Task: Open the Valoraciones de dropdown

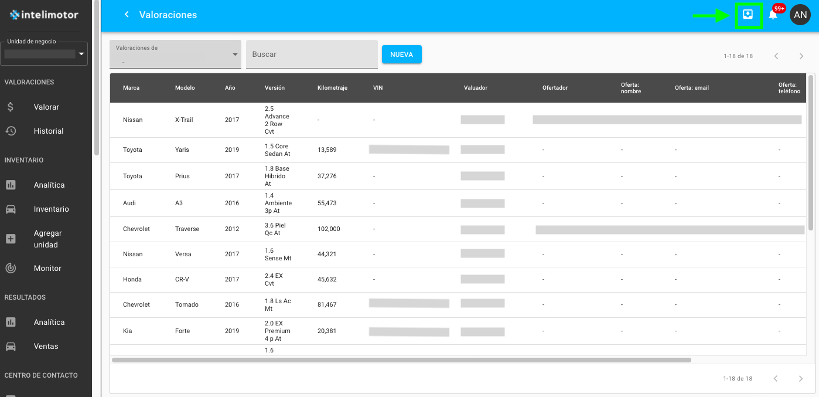Action: (x=176, y=54)
